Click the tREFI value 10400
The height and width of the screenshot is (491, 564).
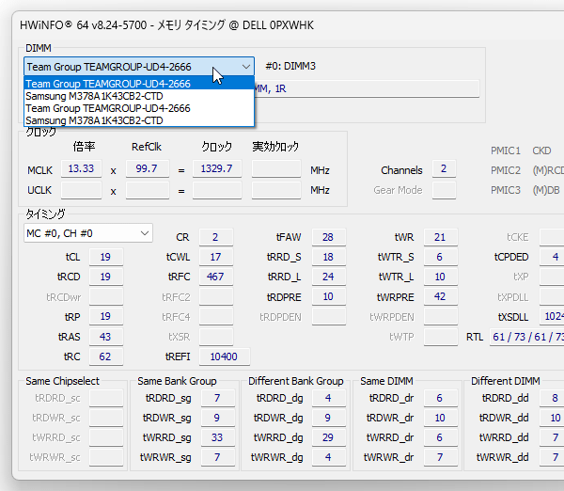(224, 356)
